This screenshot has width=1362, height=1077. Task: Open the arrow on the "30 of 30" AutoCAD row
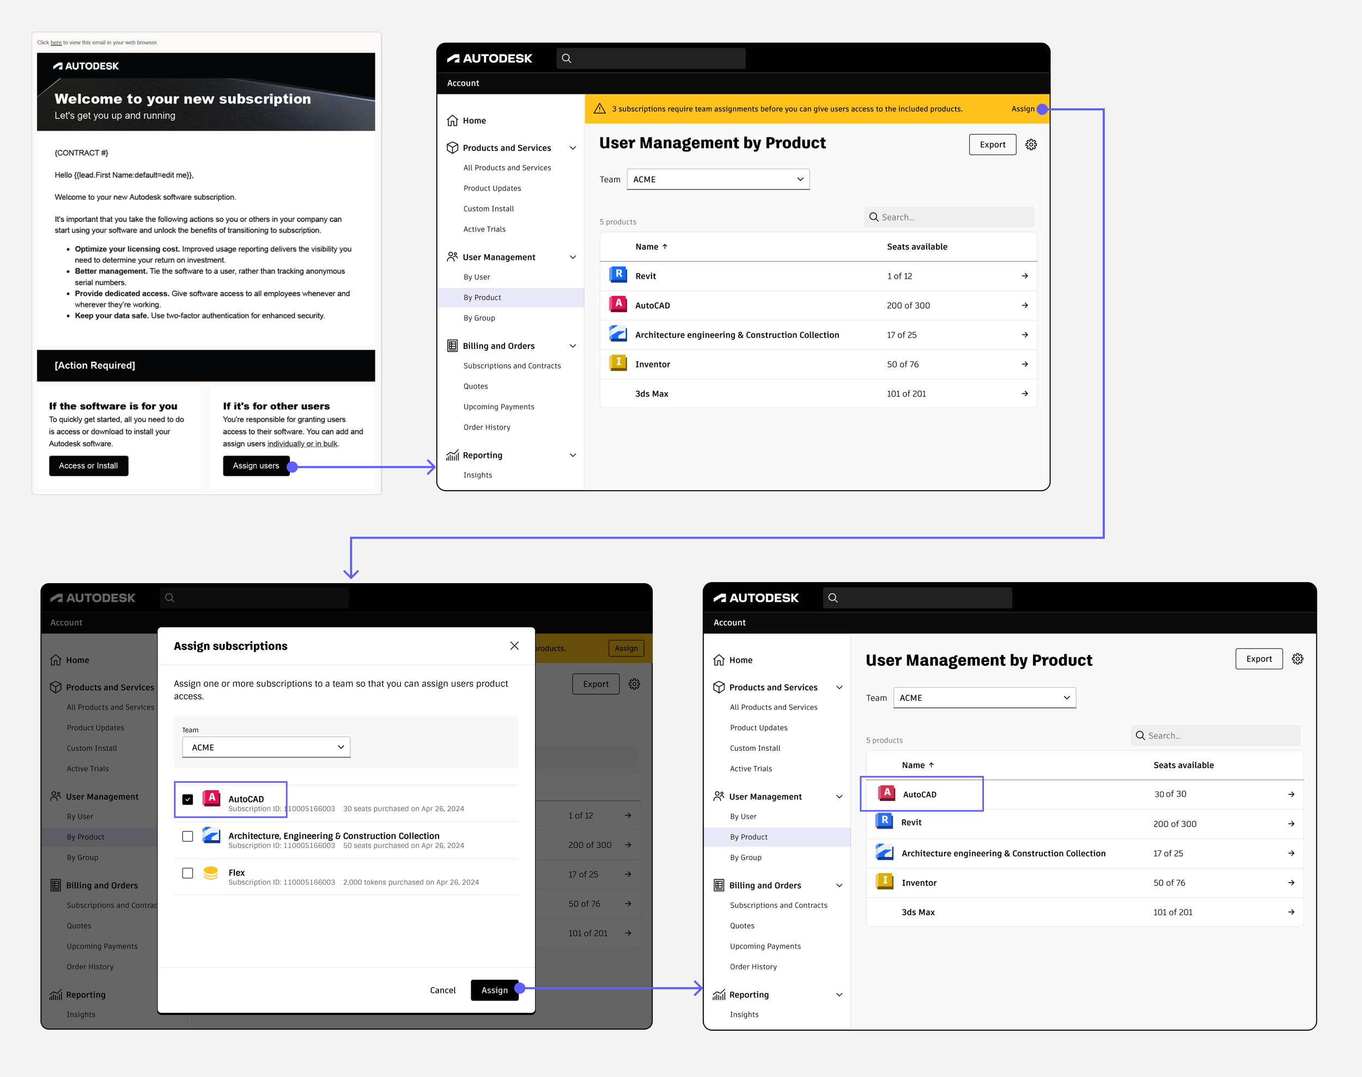coord(1291,794)
